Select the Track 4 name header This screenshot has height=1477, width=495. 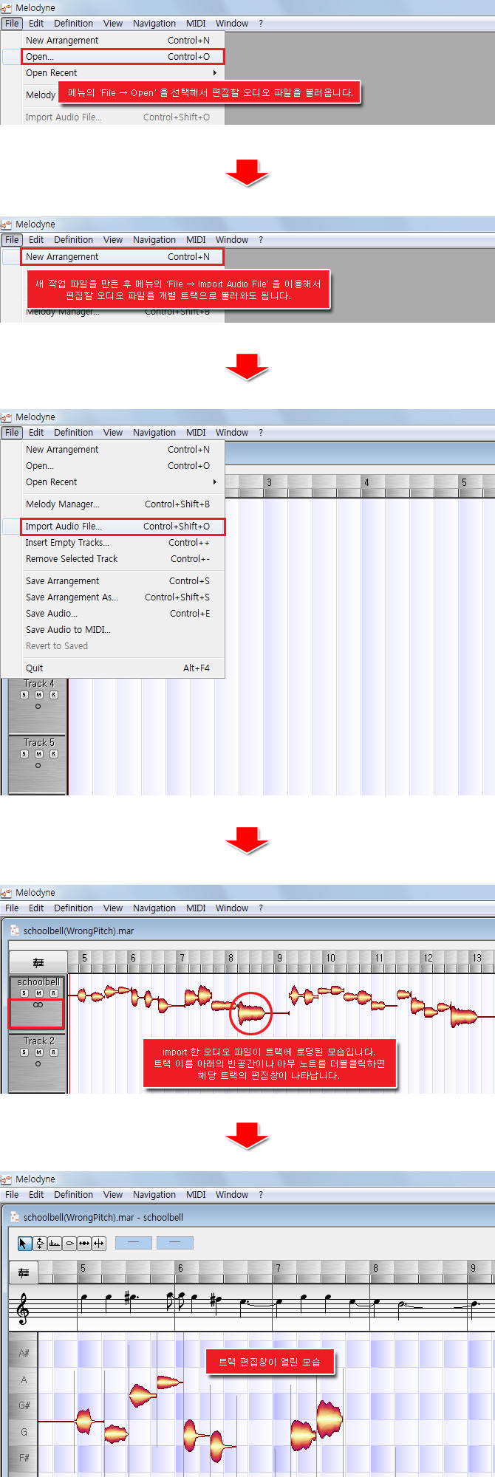[x=38, y=684]
